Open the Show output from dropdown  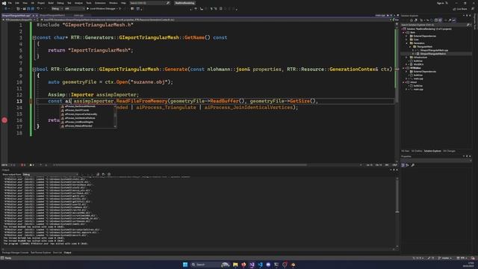[50, 174]
